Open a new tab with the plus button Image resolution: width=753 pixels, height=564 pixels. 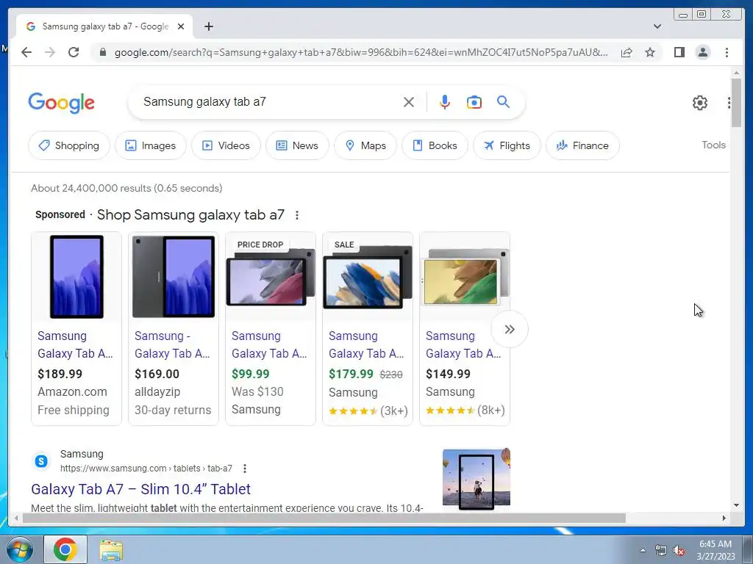208,26
